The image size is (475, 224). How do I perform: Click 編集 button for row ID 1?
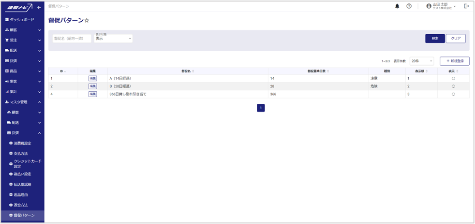pyautogui.click(x=92, y=78)
